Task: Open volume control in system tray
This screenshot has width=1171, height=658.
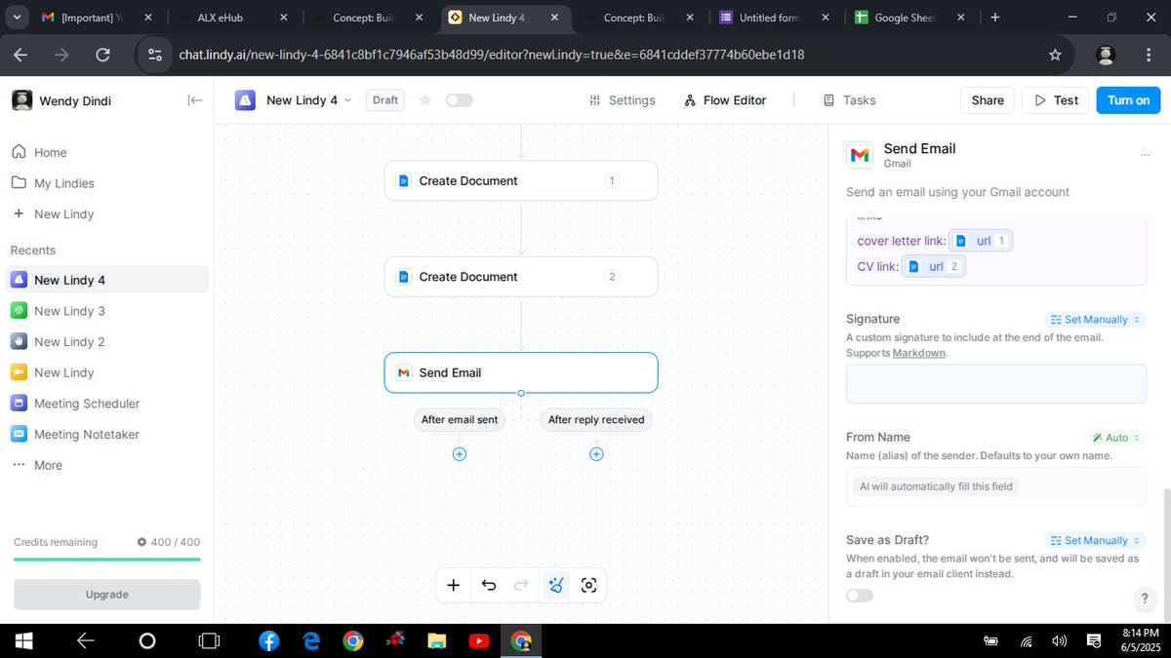Action: coord(1060,640)
